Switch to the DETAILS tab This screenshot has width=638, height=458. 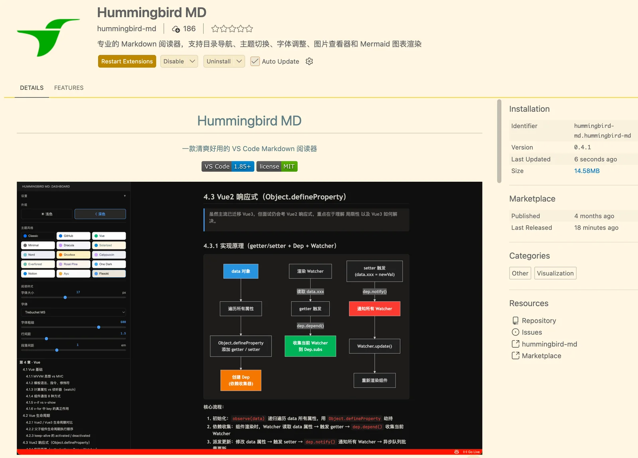pyautogui.click(x=32, y=88)
